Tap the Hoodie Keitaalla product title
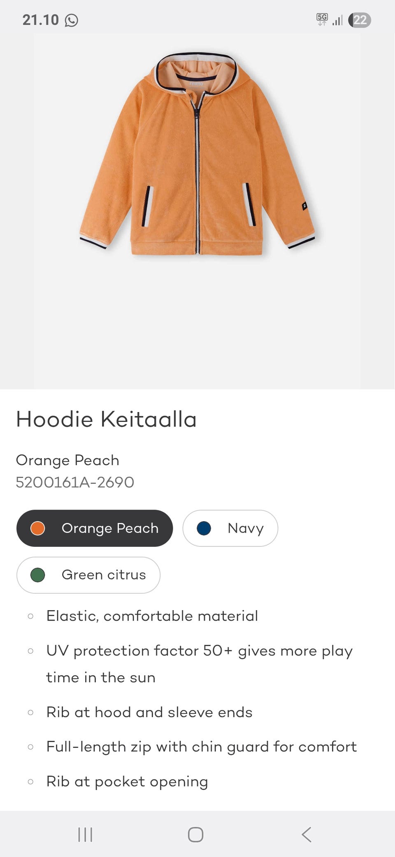 (x=106, y=419)
